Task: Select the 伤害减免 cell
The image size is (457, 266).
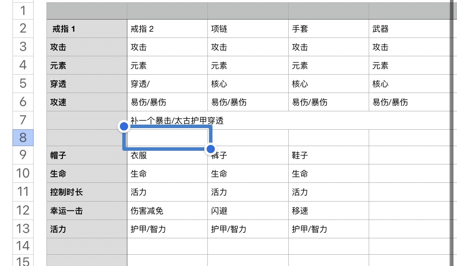Action: (167, 211)
